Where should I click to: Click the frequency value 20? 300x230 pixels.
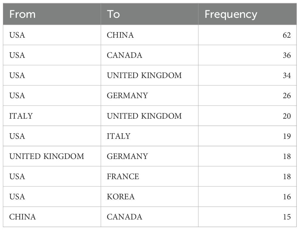point(287,116)
